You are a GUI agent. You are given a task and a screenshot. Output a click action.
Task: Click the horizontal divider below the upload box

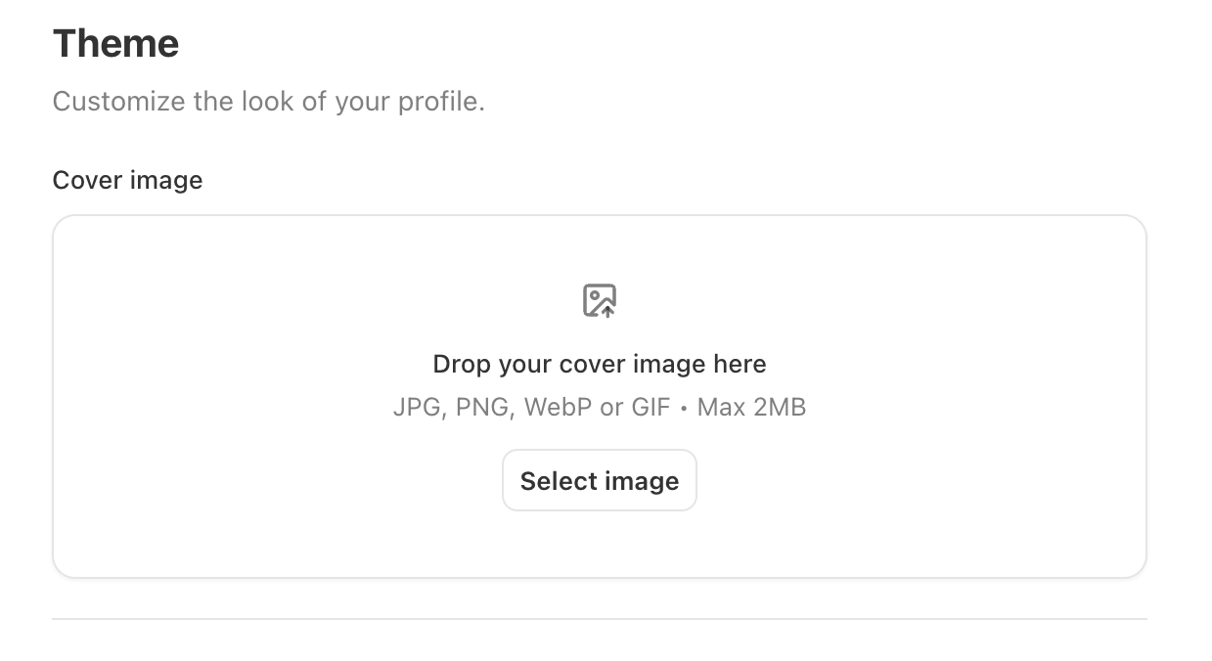[600, 618]
